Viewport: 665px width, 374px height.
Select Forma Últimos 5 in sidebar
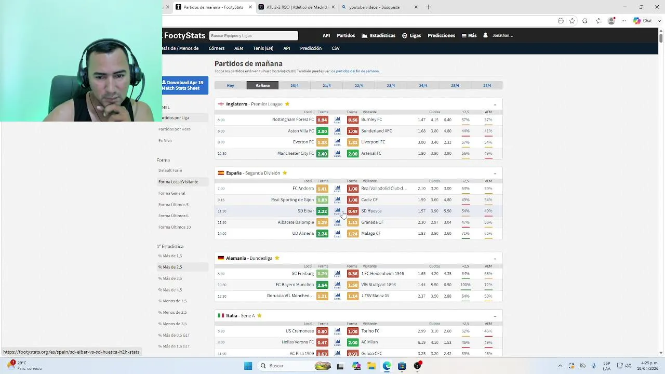174,205
